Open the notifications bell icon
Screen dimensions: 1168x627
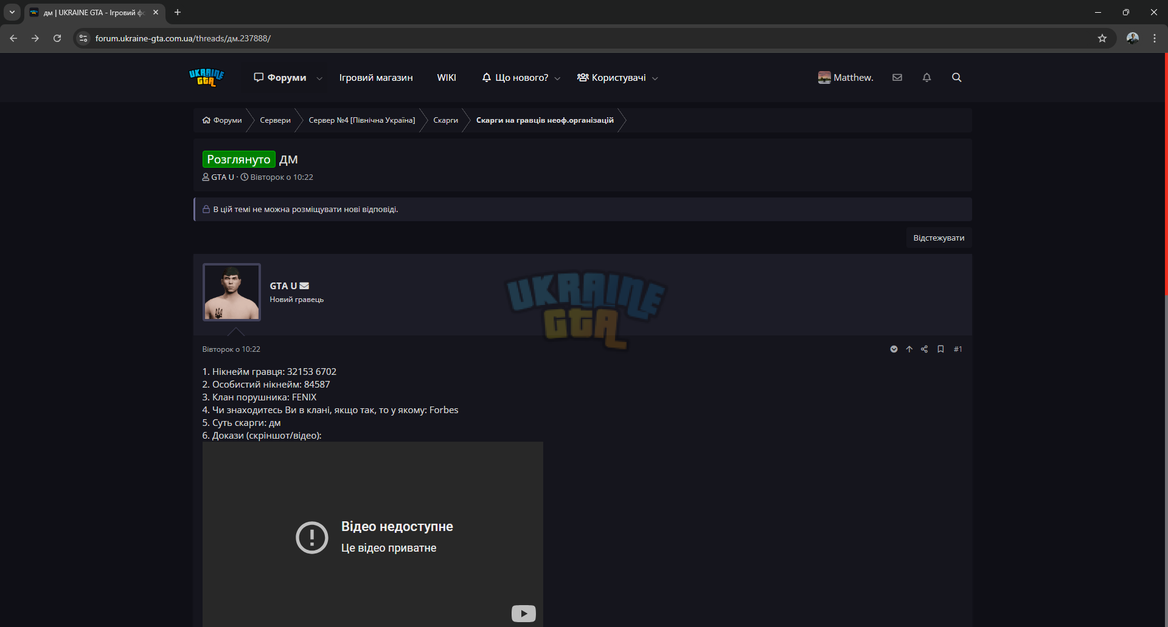[x=926, y=77]
